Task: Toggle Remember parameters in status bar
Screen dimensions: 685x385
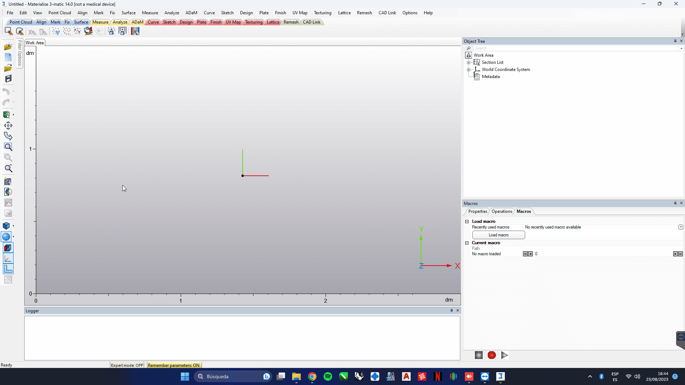Action: (174, 365)
